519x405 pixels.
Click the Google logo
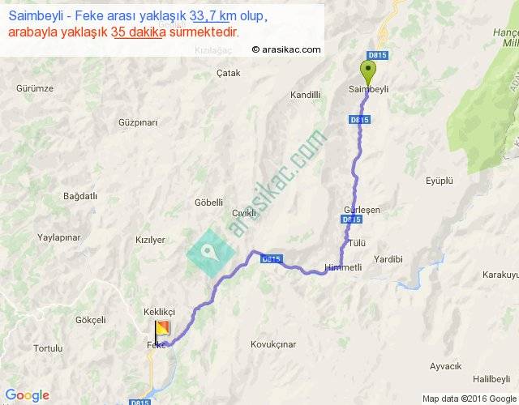click(x=28, y=395)
